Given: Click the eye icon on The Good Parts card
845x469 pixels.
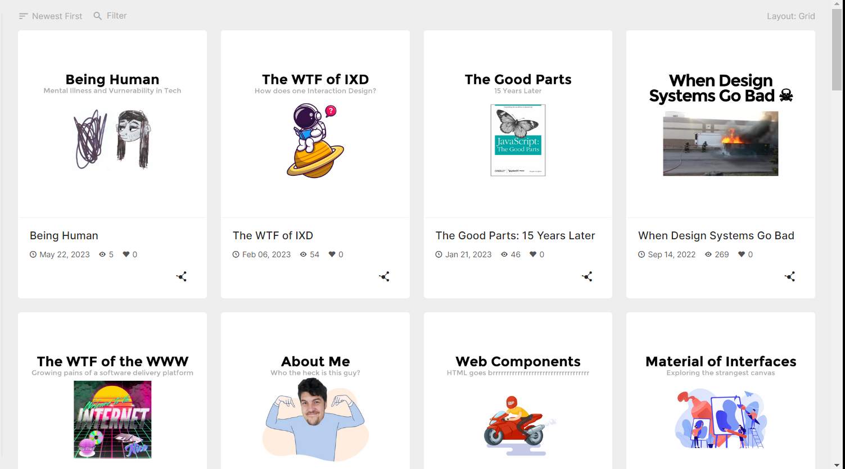Looking at the screenshot, I should point(504,254).
